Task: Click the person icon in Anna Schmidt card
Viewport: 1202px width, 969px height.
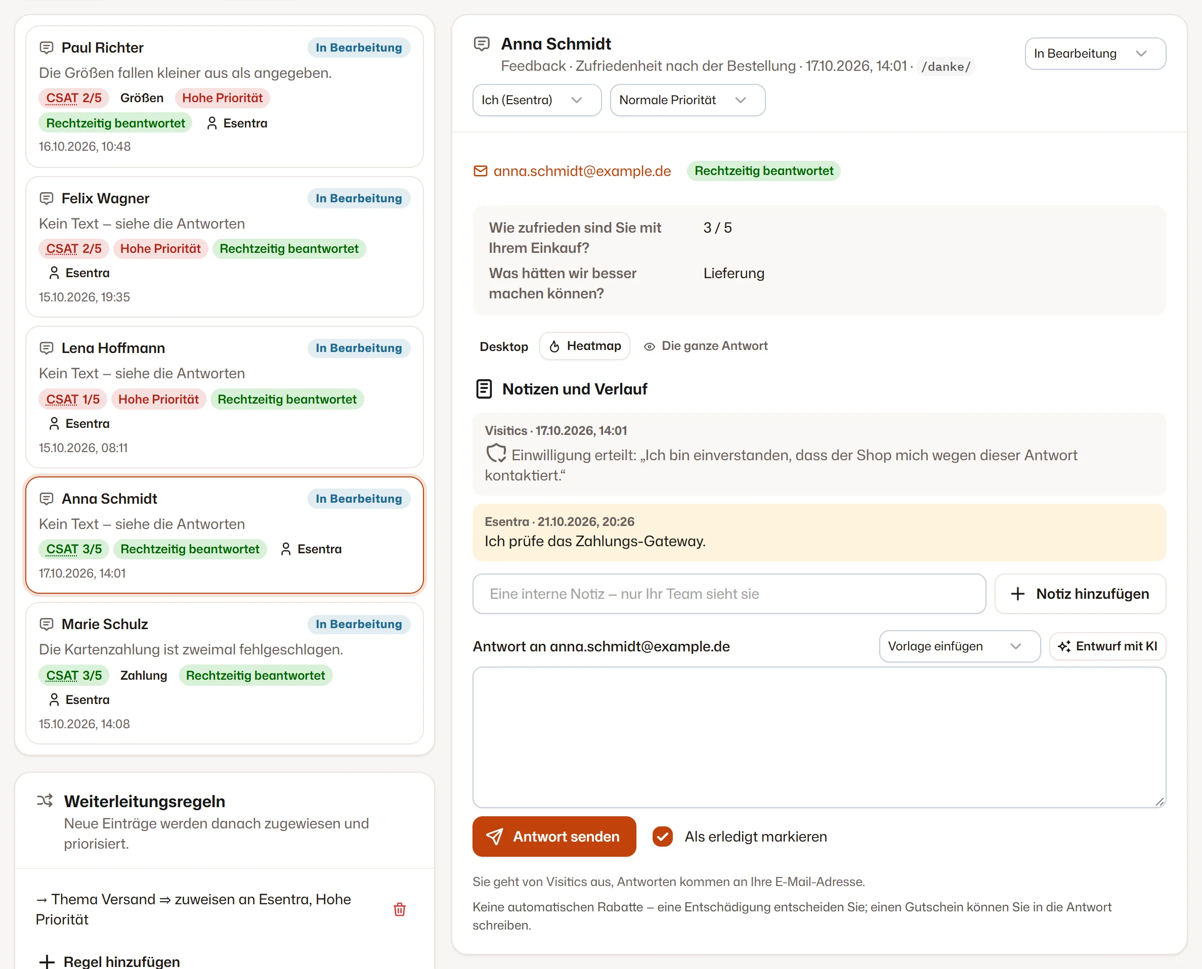Action: pyautogui.click(x=286, y=549)
